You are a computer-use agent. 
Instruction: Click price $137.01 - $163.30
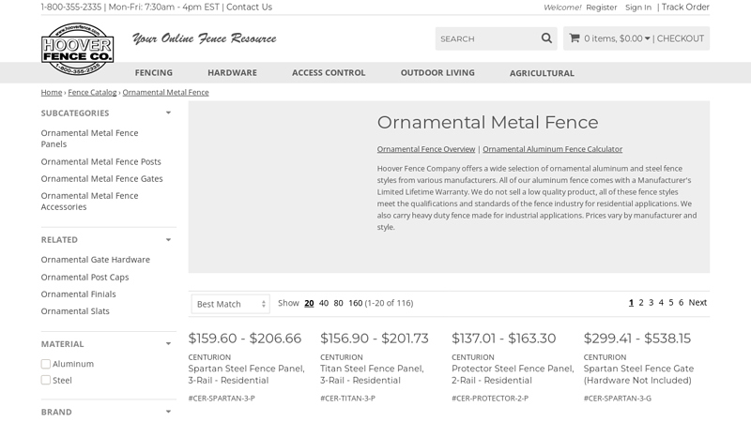click(503, 339)
